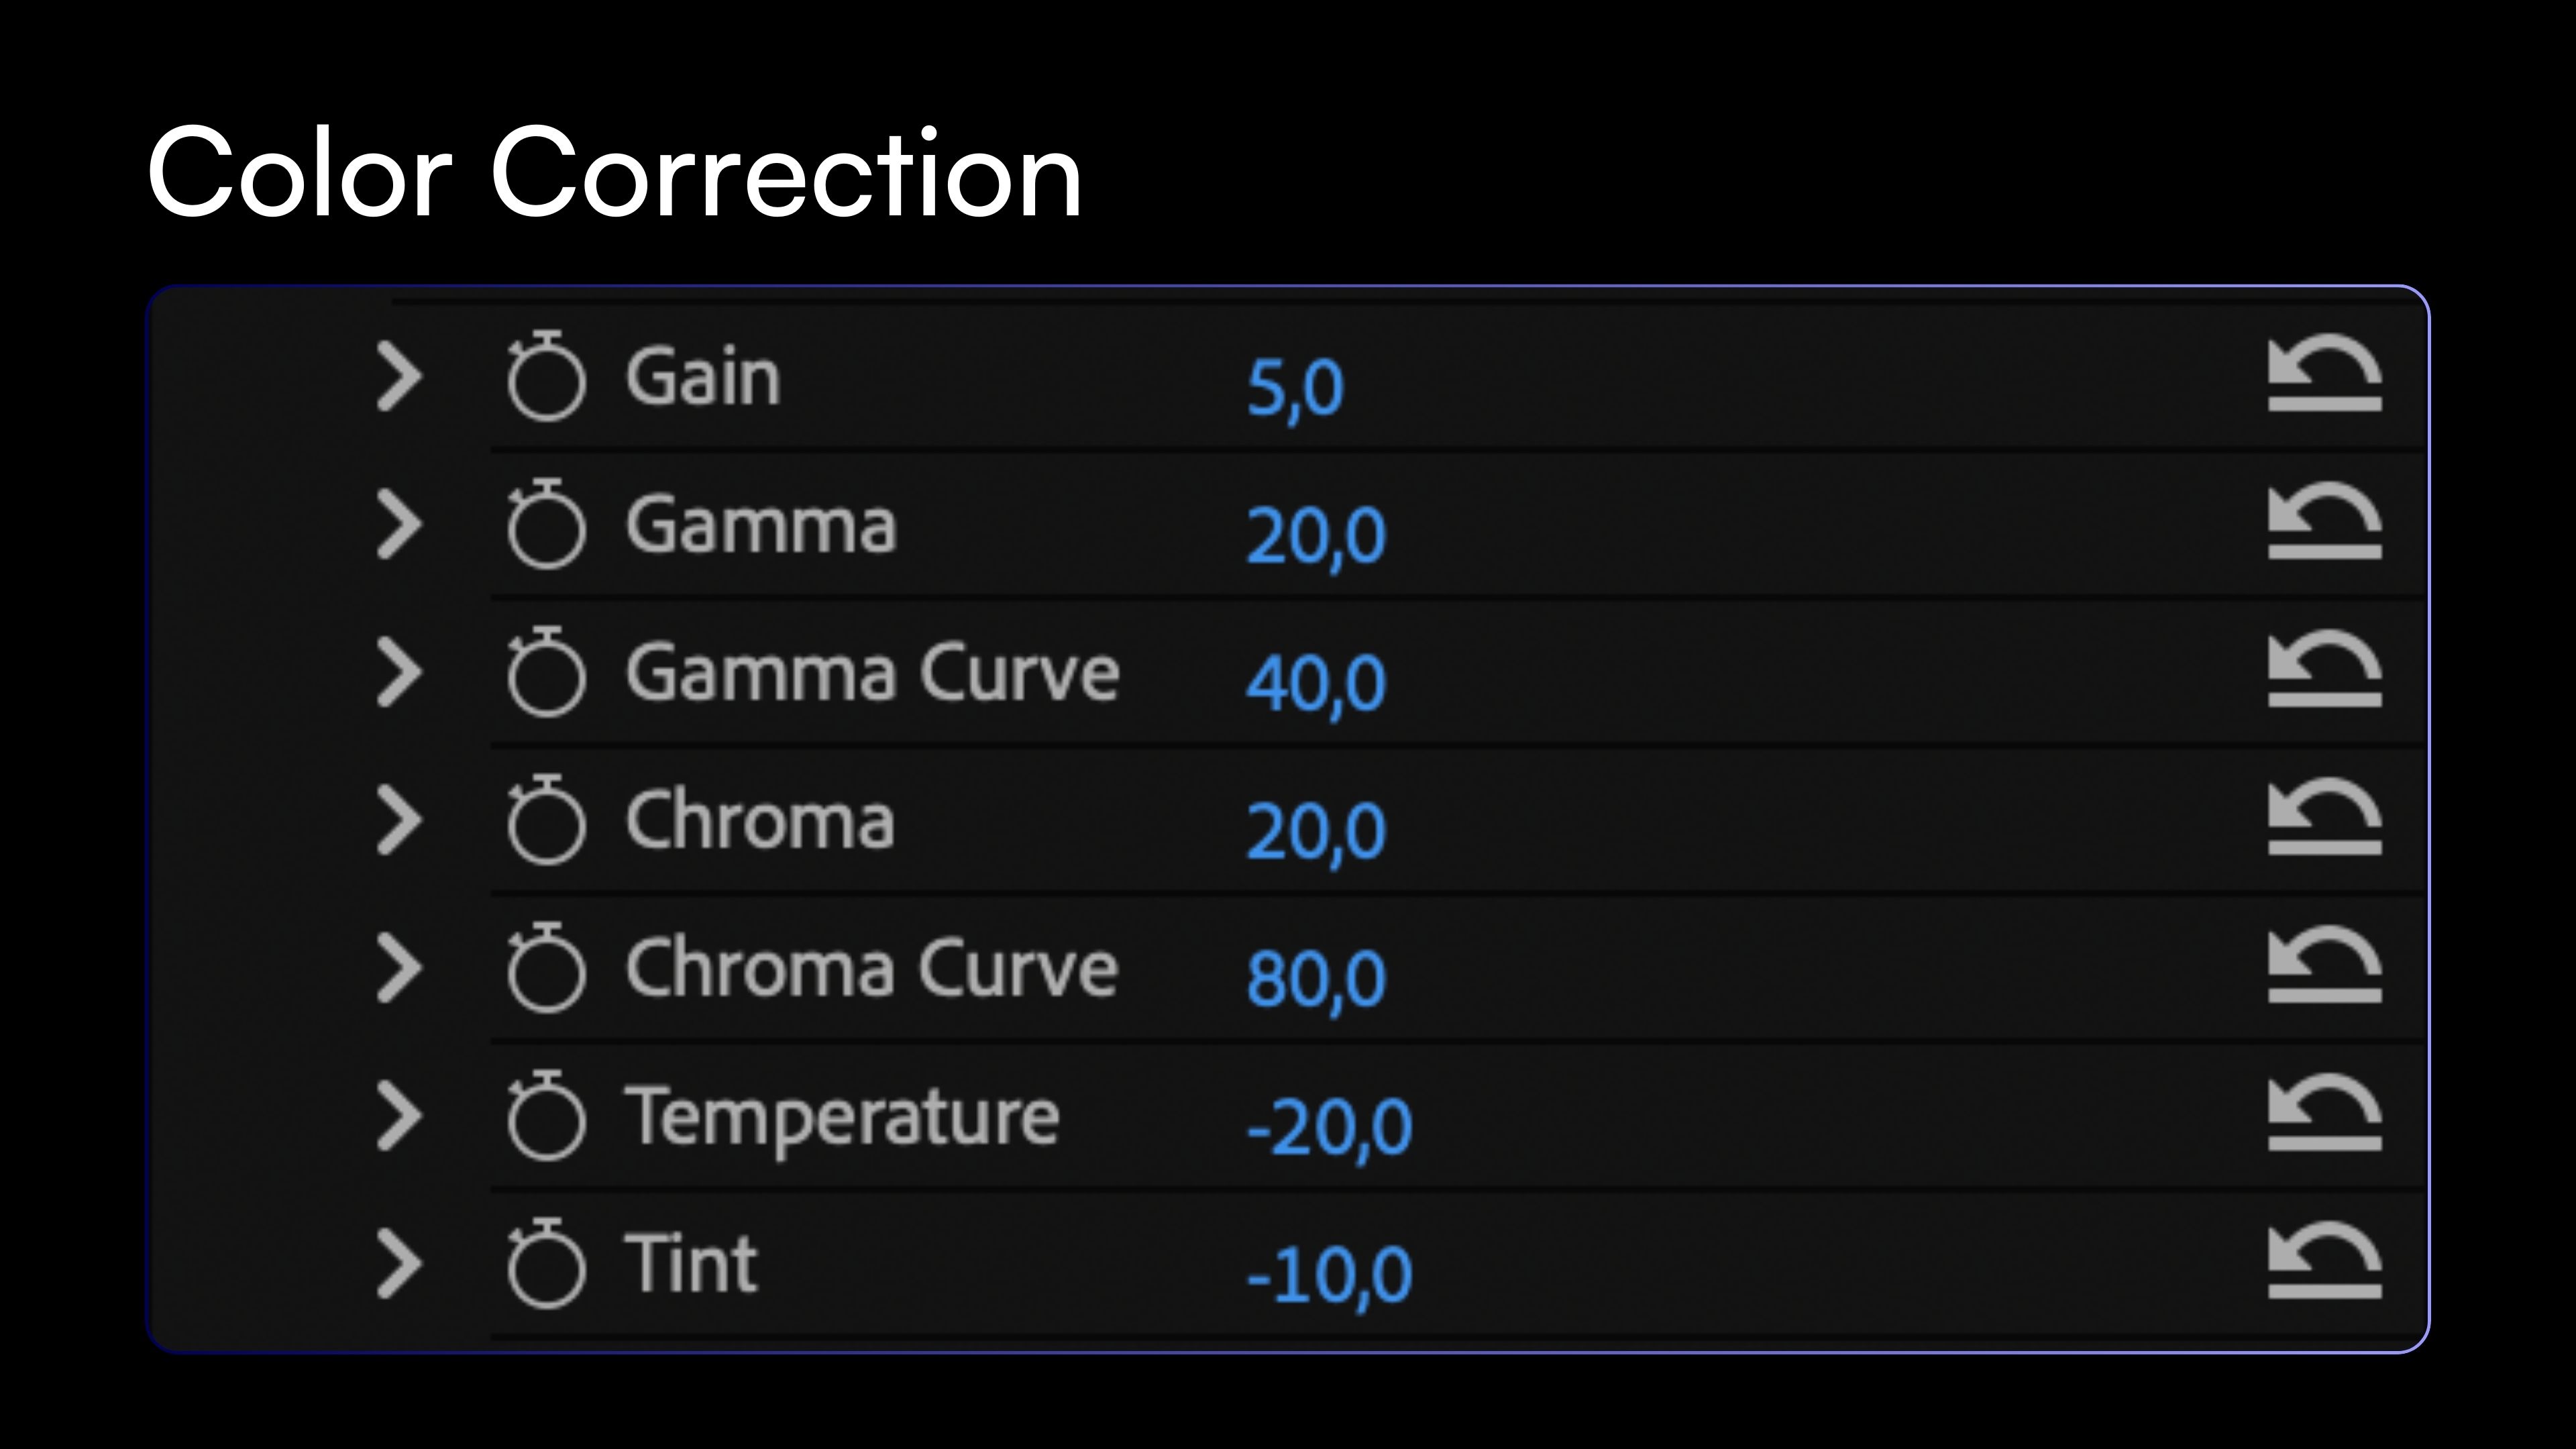This screenshot has width=2576, height=1449.
Task: Toggle animation stopwatch for Temperature
Action: coord(545,1117)
